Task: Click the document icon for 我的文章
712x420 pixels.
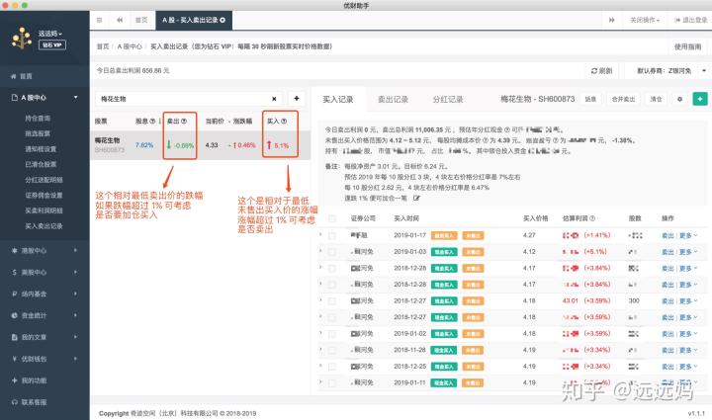Action: (x=14, y=337)
